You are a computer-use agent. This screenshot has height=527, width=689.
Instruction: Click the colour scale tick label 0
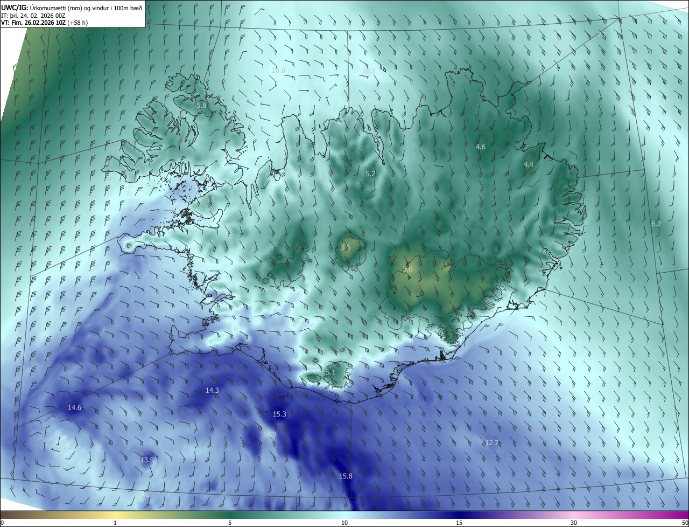(2, 523)
